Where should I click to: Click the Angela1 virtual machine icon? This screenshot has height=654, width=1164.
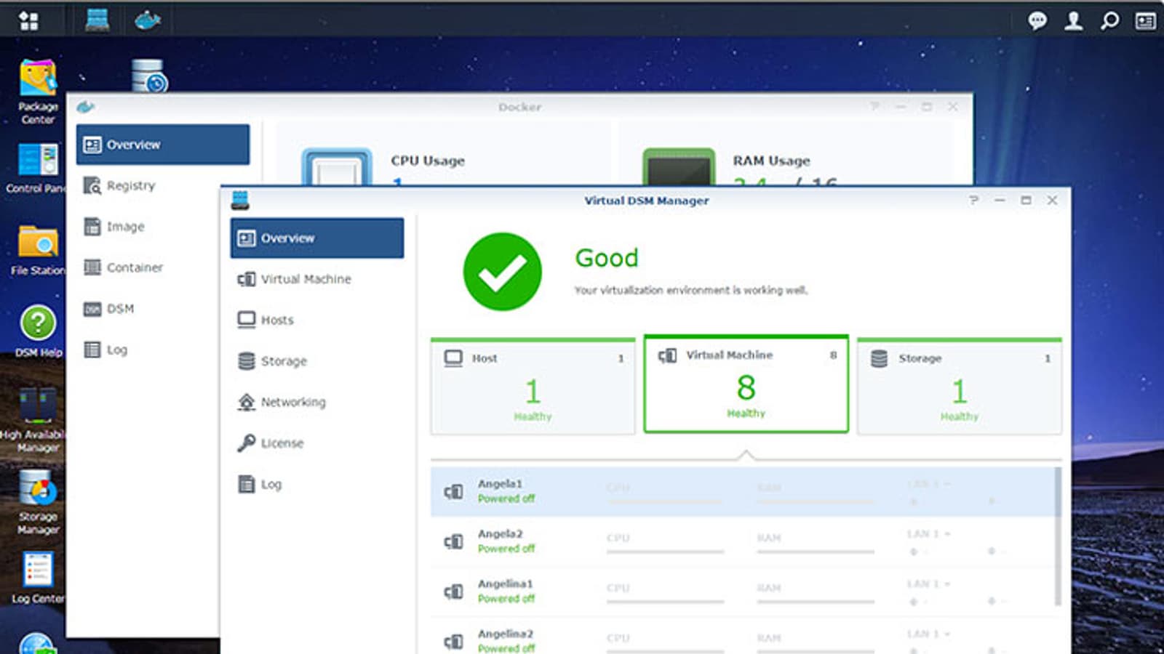453,492
